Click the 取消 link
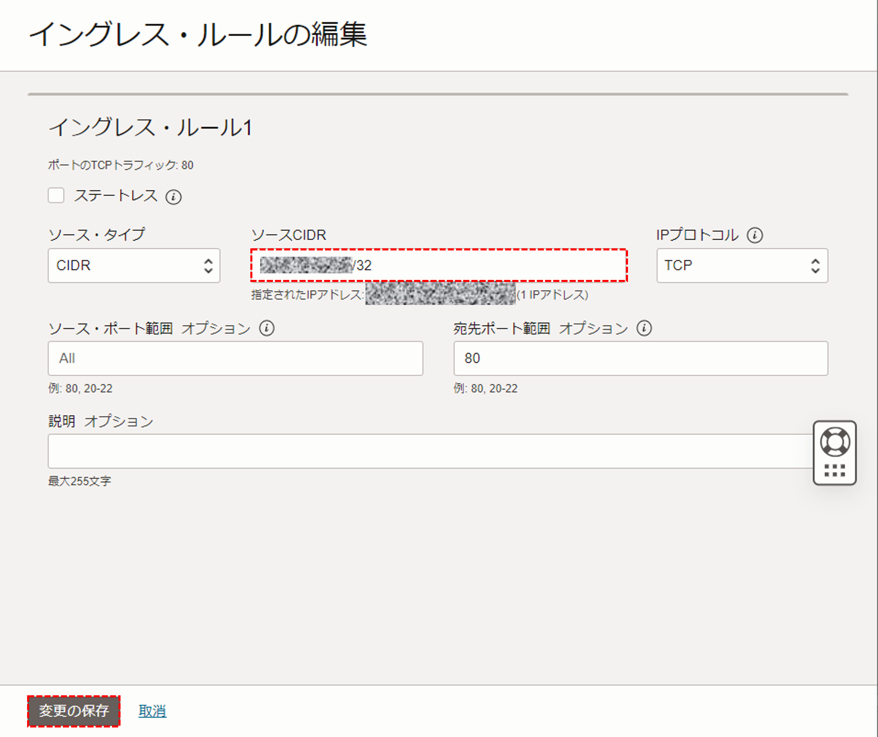 click(152, 711)
